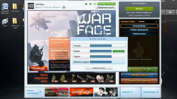Click the 'ТЕХНИЧЕСКАЯ ПОДДЕРЖКА' button
177x99 pixels.
pyautogui.click(x=139, y=81)
